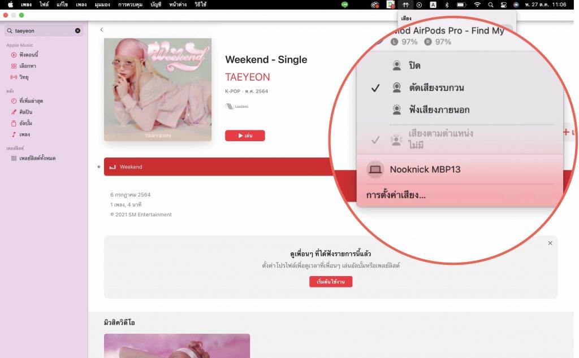Select ปิด to turn off noise control
Viewport: 579px width, 358px height.
414,66
